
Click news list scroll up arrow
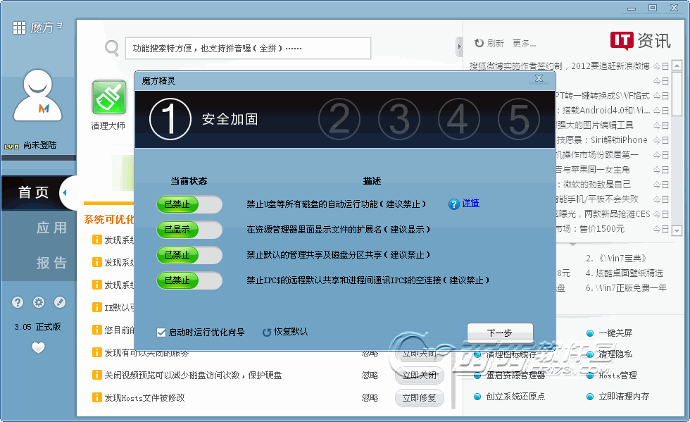[x=677, y=66]
